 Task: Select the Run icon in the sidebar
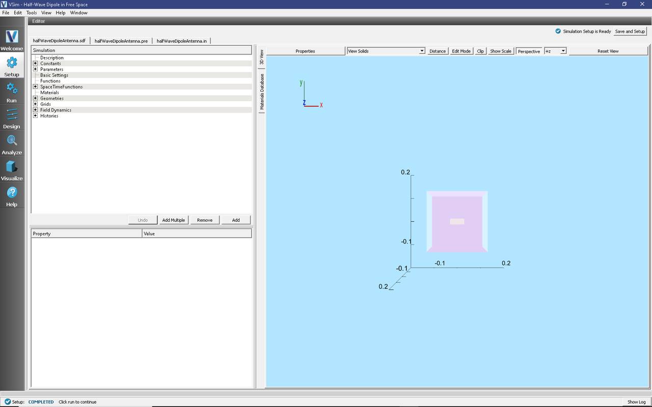[11, 91]
